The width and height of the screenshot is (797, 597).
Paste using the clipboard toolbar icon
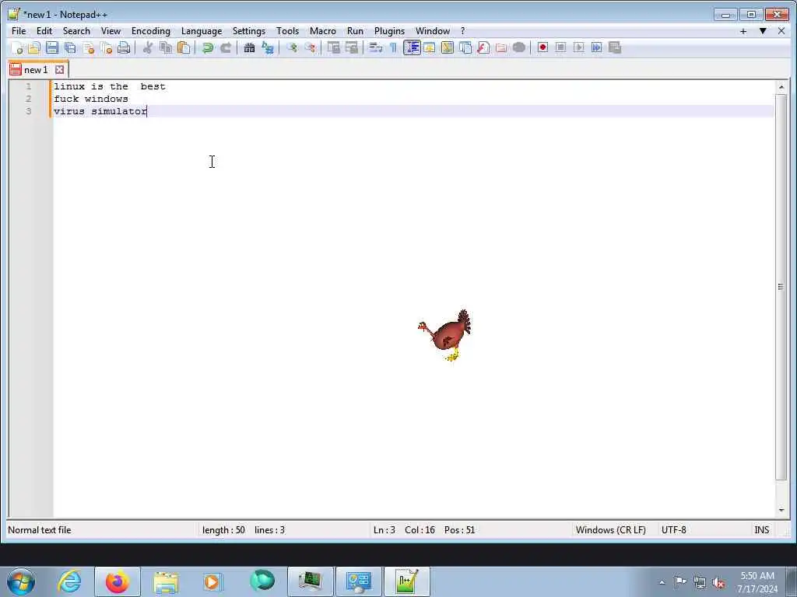[x=184, y=47]
